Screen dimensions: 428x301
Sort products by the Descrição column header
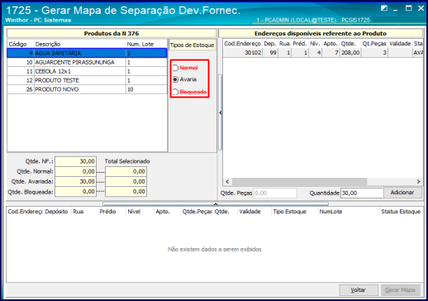[x=80, y=44]
